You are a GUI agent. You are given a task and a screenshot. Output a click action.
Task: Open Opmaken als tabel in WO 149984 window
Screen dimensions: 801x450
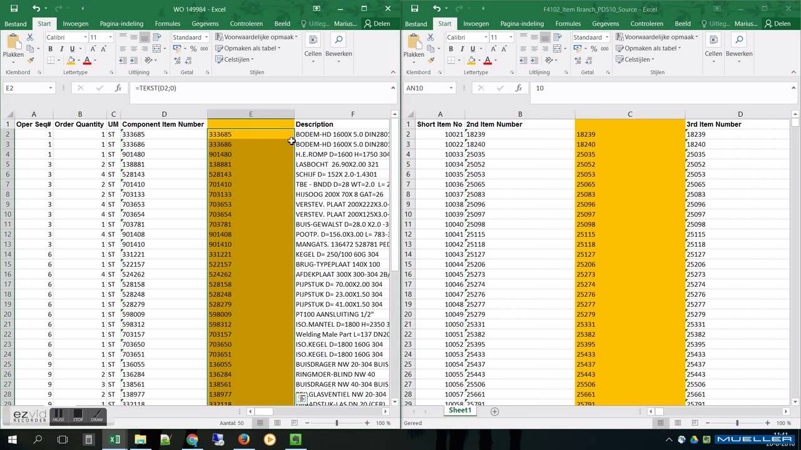click(247, 48)
